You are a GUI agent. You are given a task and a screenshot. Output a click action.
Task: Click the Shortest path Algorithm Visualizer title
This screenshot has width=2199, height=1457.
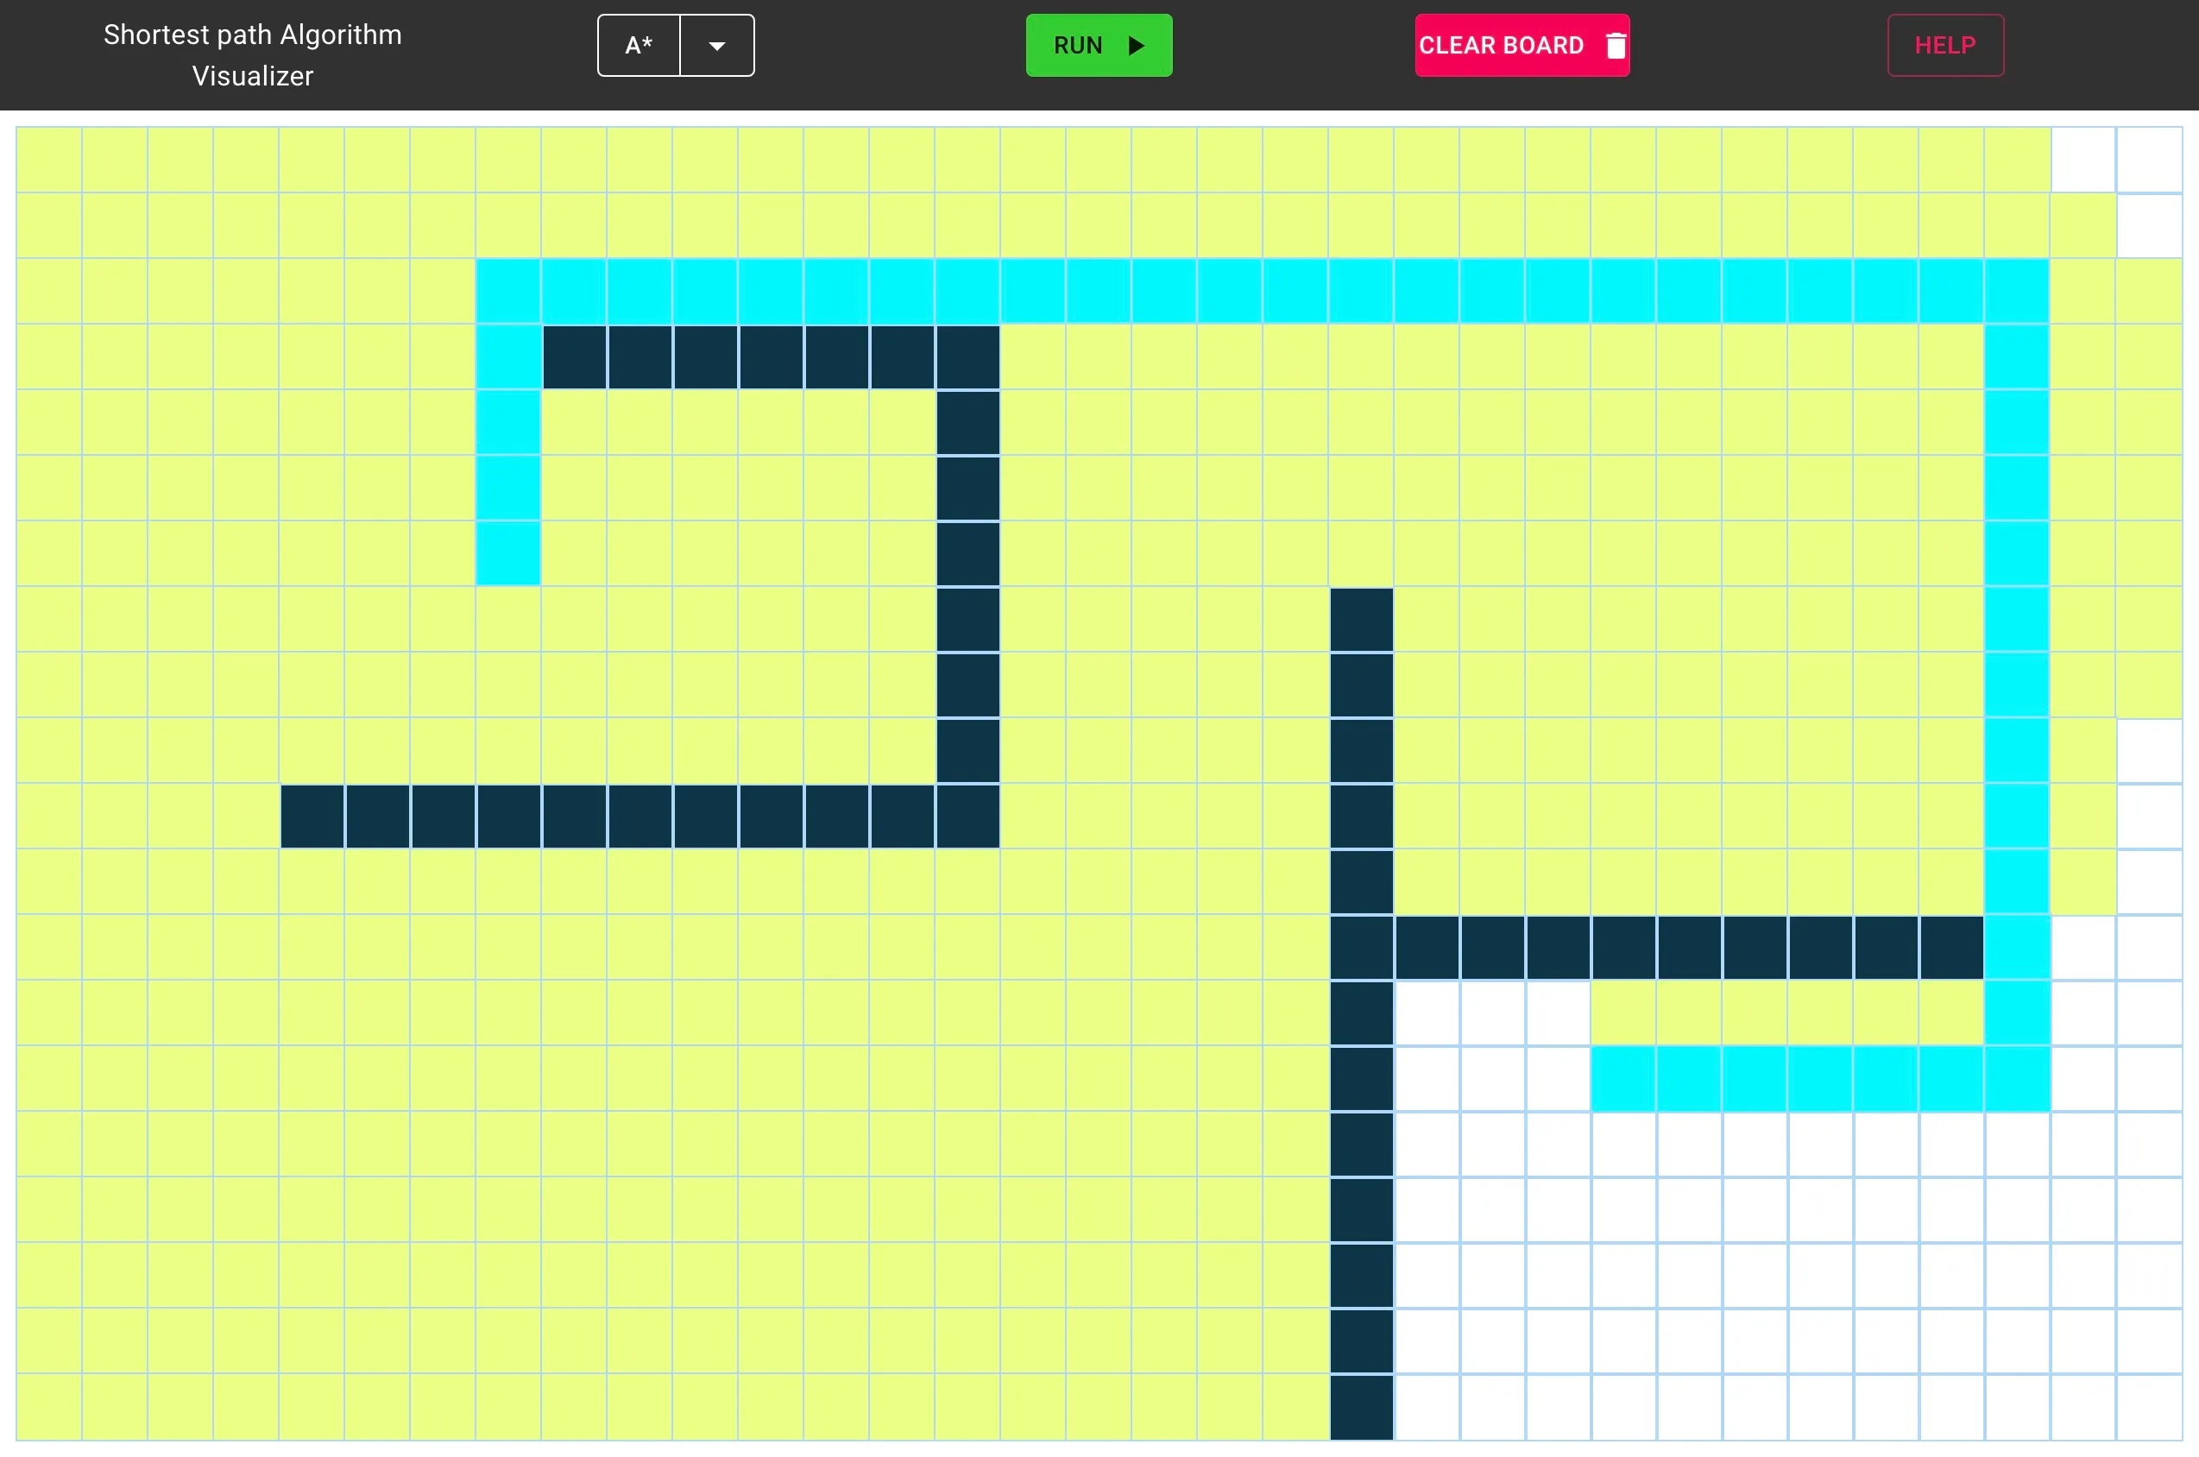pyautogui.click(x=252, y=55)
